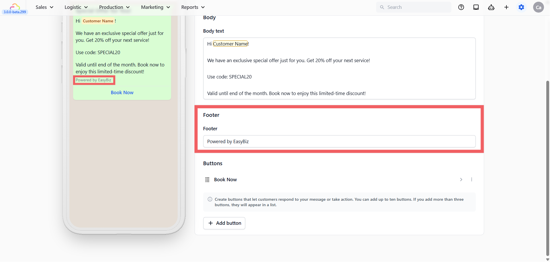This screenshot has width=550, height=262.
Task: Click the 'We have an exclusive special offer' preview text
Action: [120, 37]
